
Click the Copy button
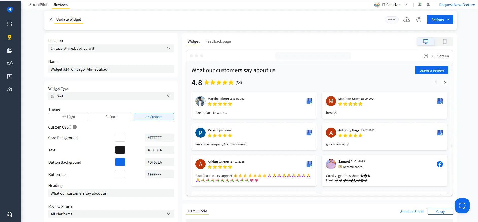click(440, 211)
